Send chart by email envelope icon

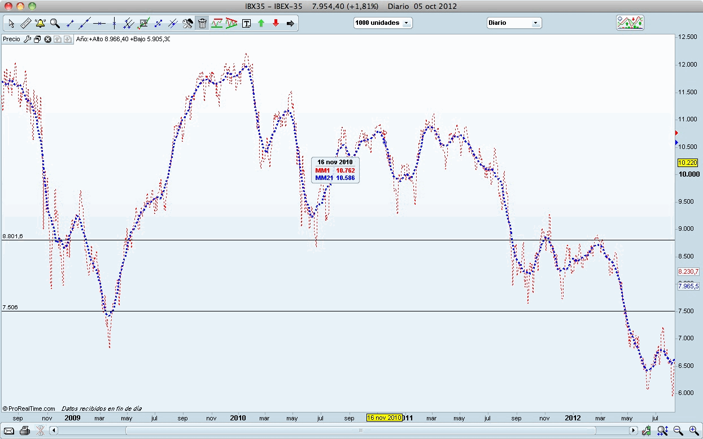click(8, 431)
